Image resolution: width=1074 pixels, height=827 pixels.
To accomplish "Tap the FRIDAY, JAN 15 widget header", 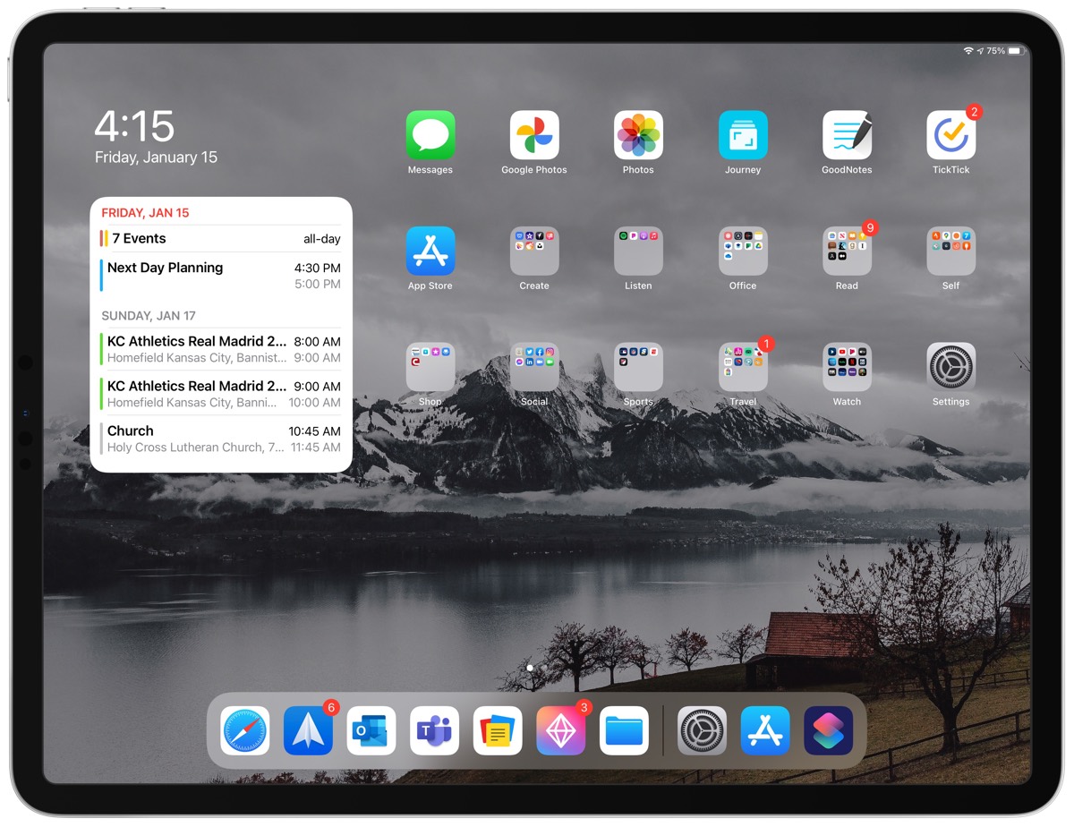I will tap(145, 213).
